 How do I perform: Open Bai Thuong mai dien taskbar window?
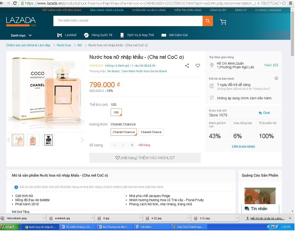pyautogui.click(x=115, y=227)
